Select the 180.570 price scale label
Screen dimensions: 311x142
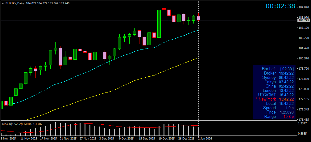pyautogui.click(x=304, y=58)
